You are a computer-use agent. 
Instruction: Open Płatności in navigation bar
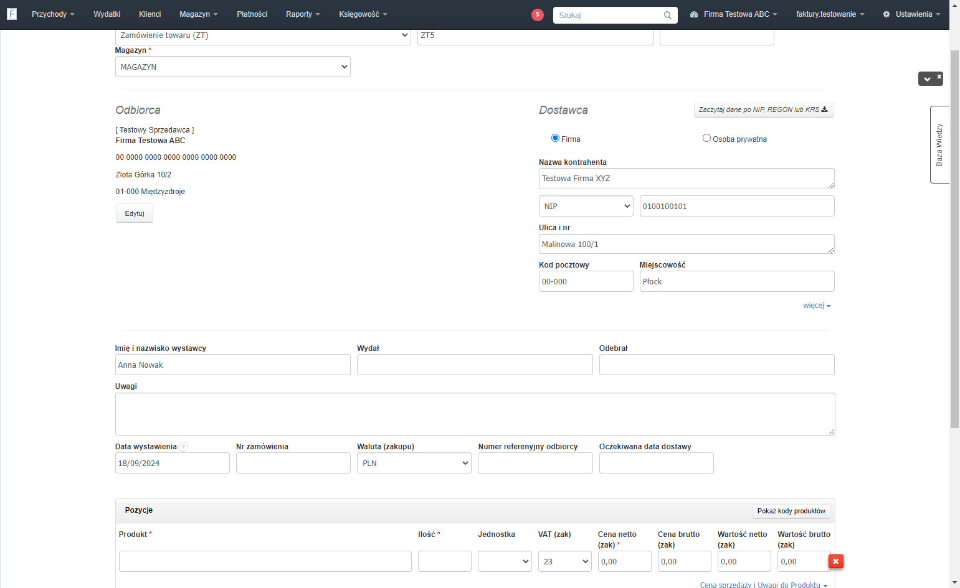point(252,14)
